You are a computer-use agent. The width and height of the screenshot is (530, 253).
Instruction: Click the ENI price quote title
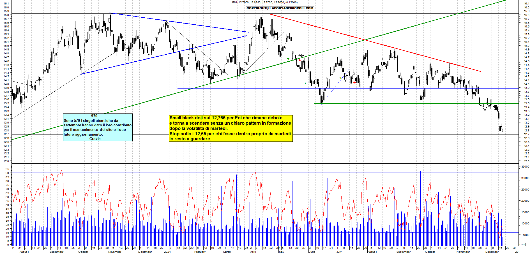pyautogui.click(x=265, y=3)
